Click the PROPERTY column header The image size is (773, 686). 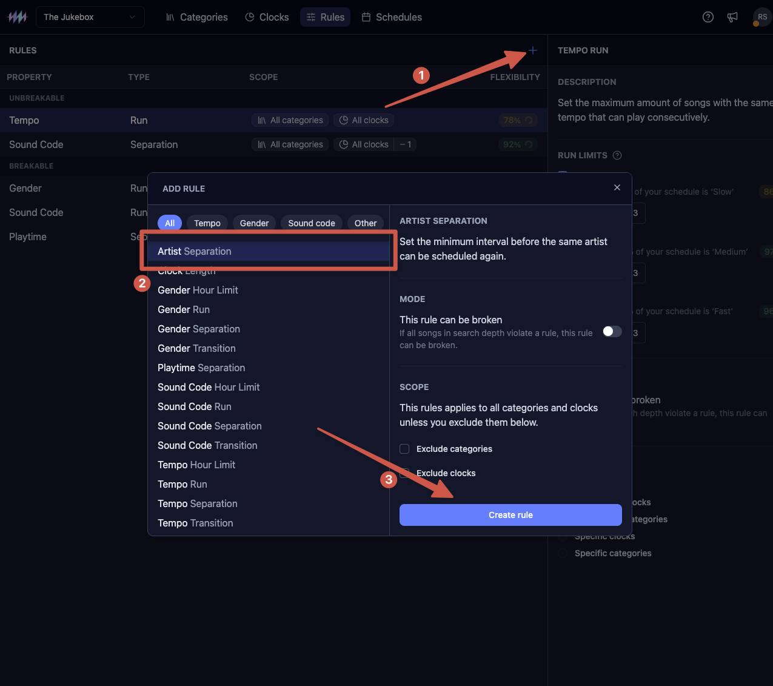pyautogui.click(x=29, y=77)
